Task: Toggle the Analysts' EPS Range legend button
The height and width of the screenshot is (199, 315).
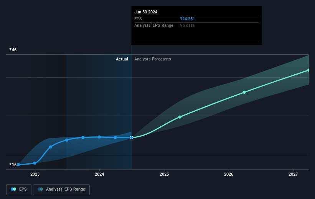Action: coord(61,189)
